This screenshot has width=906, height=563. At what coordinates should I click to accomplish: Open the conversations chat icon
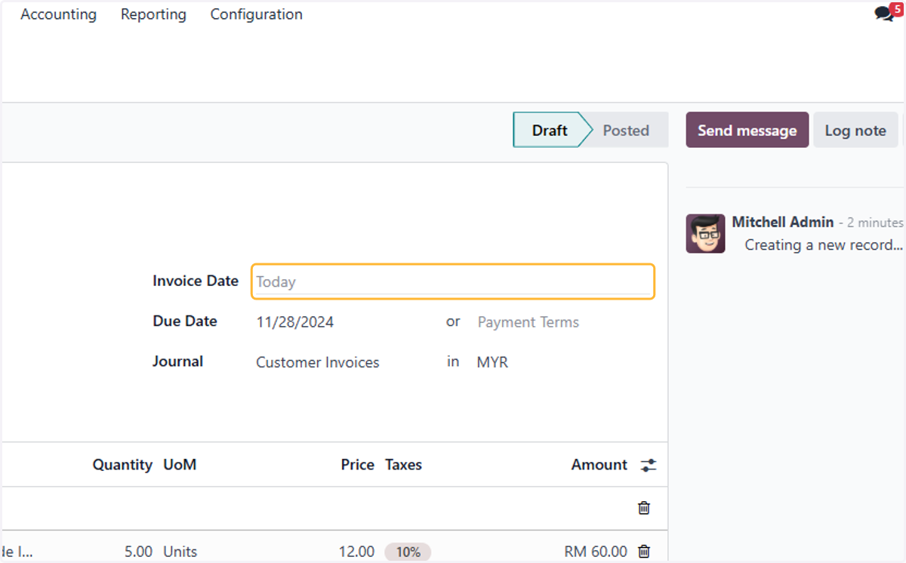pyautogui.click(x=884, y=14)
